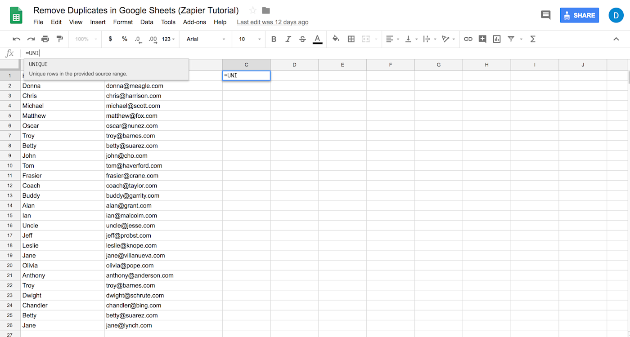
Task: Open the 100% zoom dropdown
Action: click(x=86, y=39)
